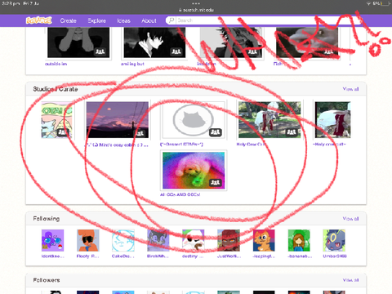Image resolution: width=392 pixels, height=294 pixels.
Task: Open the Holy Cow studio photo thumbnail
Action: click(269, 120)
